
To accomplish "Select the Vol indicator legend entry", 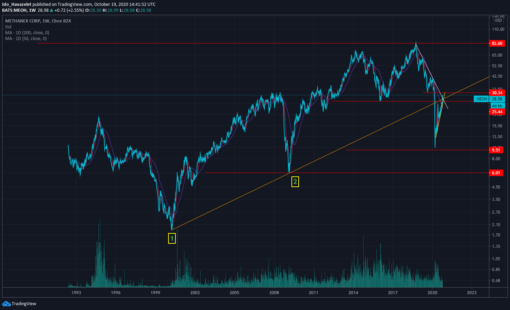I will pos(8,27).
